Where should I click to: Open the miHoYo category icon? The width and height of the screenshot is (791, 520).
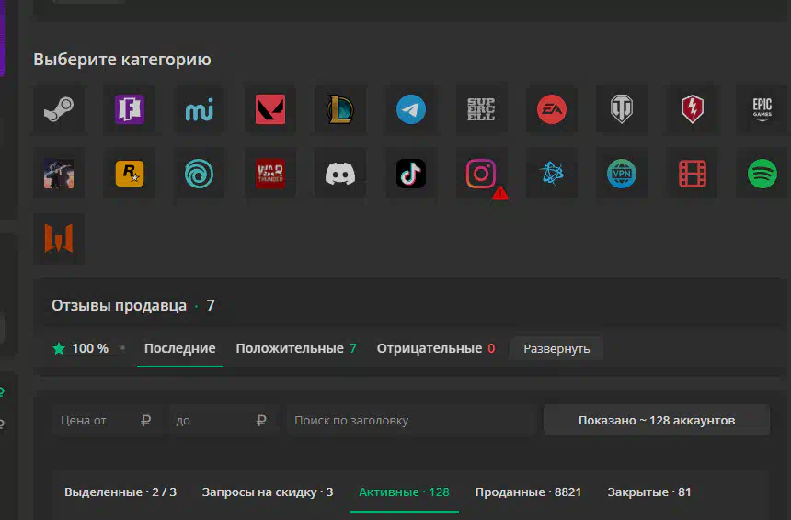[200, 109]
